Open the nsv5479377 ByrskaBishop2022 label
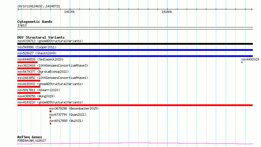The image size is (261, 147). click(43, 72)
